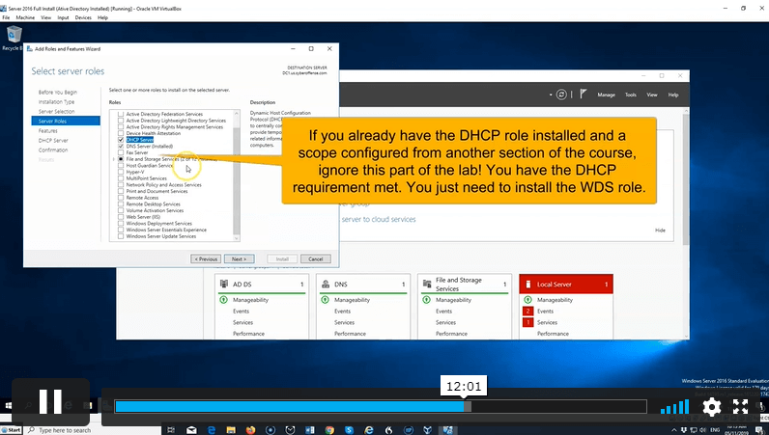Open the Tools menu in Server Manager
The width and height of the screenshot is (769, 435).
(631, 95)
